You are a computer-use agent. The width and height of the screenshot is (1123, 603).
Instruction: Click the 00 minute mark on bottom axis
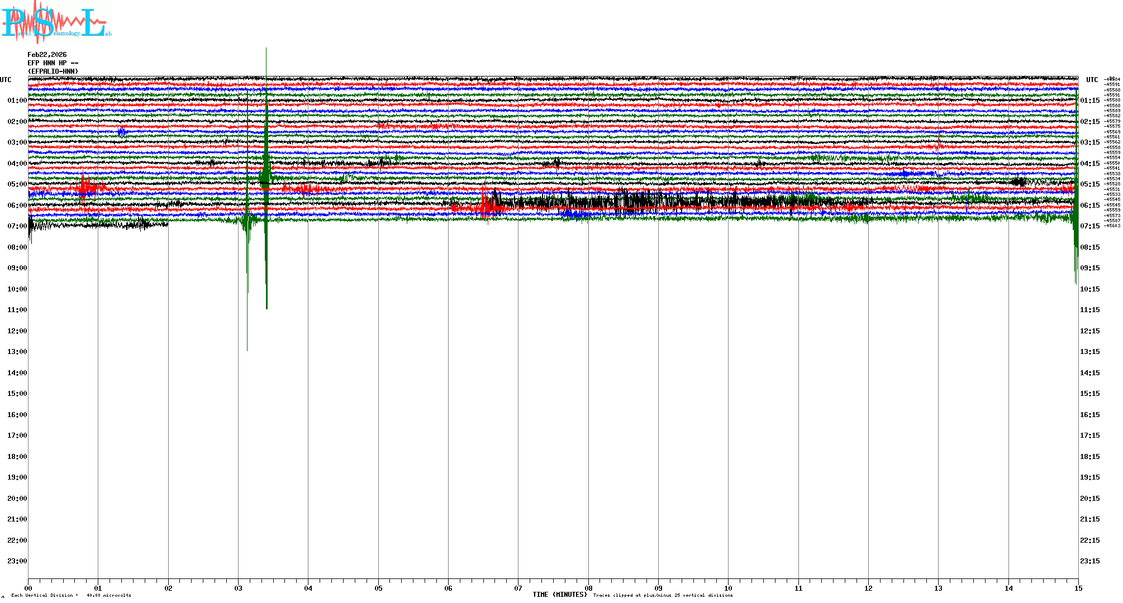coord(28,588)
